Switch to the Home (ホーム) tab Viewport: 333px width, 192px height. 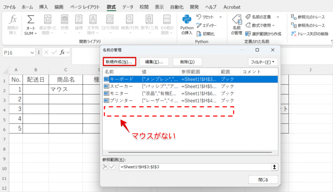click(x=27, y=7)
